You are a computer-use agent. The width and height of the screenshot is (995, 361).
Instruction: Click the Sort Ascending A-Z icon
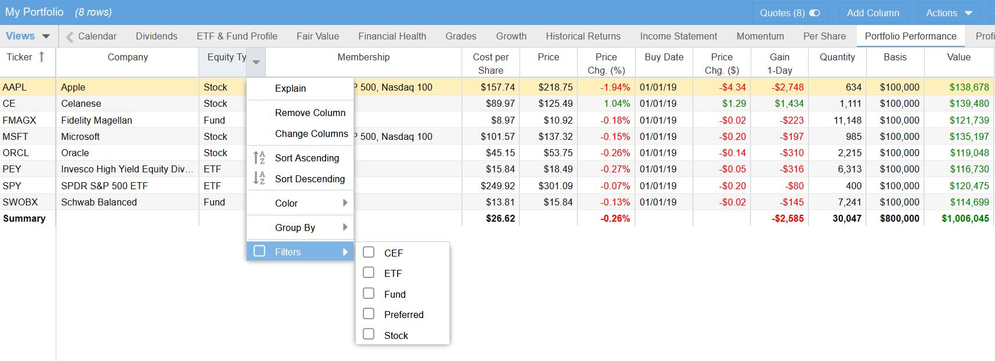[x=259, y=158]
